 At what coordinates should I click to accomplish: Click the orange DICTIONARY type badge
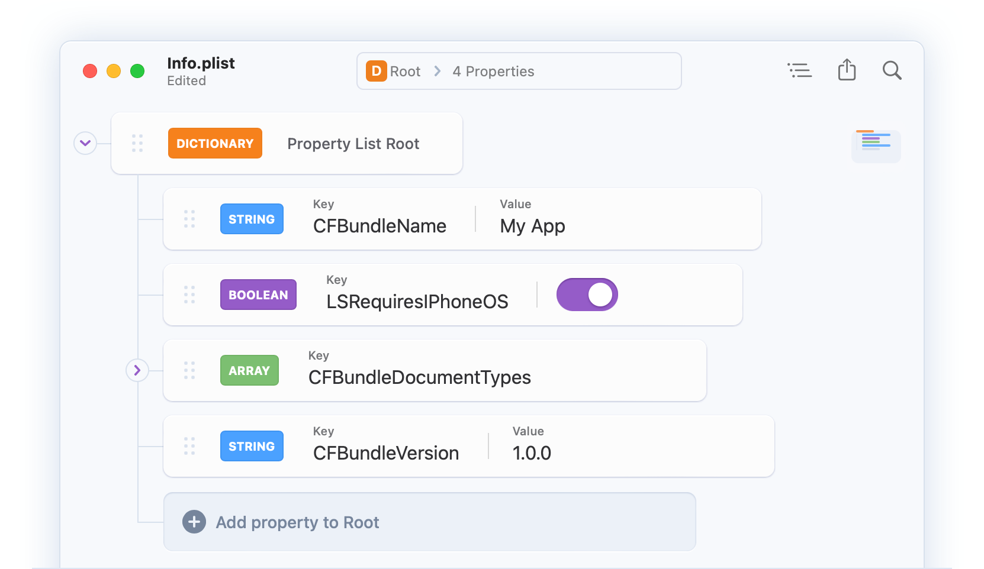tap(215, 143)
